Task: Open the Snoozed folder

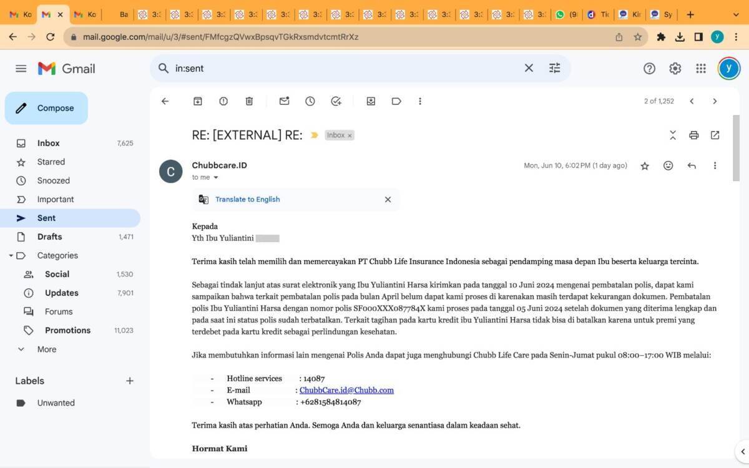Action: tap(70, 180)
